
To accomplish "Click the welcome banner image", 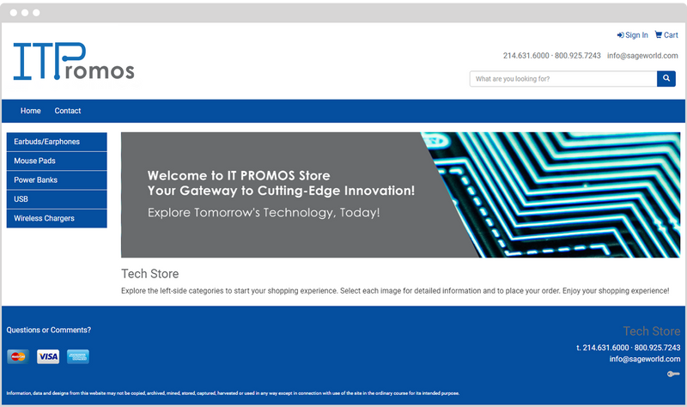I will tap(401, 195).
